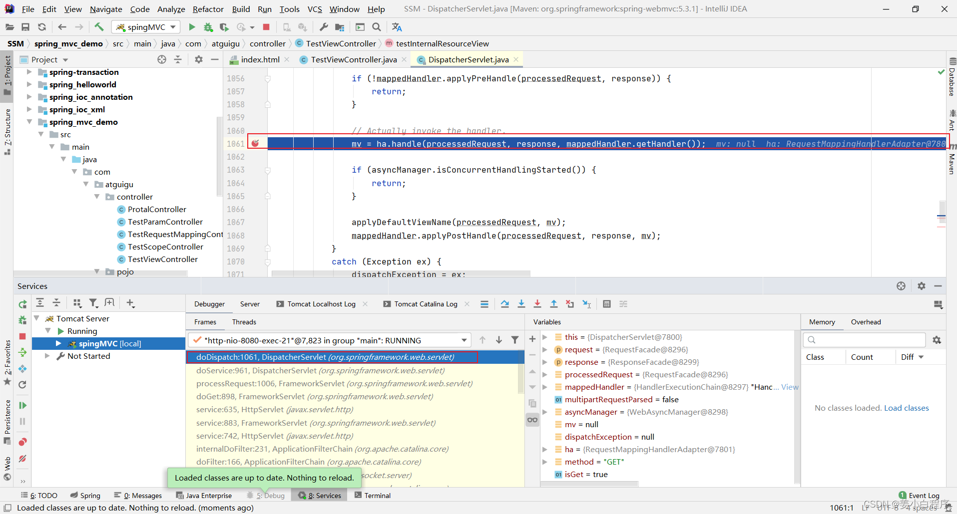Screen dimensions: 957x514
Task: Toggle the breakpoint on line 1061
Action: click(x=255, y=144)
